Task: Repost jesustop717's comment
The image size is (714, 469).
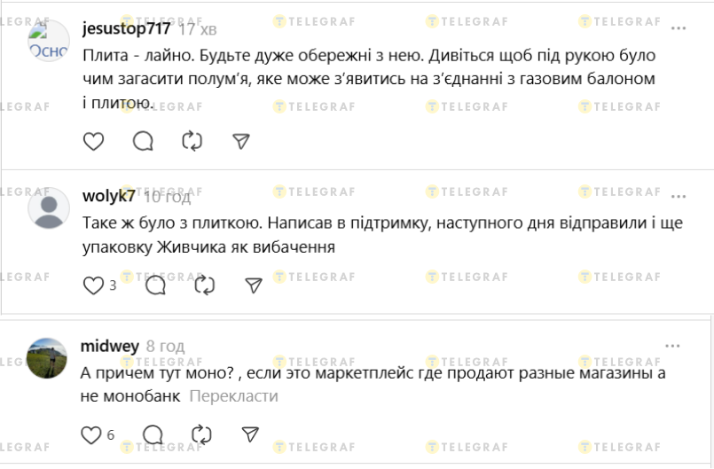Action: pyautogui.click(x=192, y=141)
